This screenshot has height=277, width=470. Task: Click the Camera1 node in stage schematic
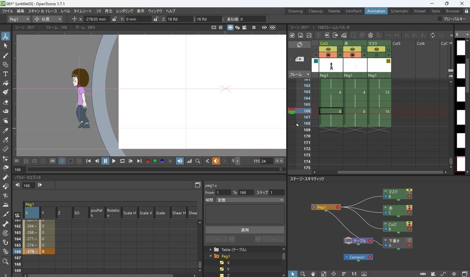coord(358,257)
